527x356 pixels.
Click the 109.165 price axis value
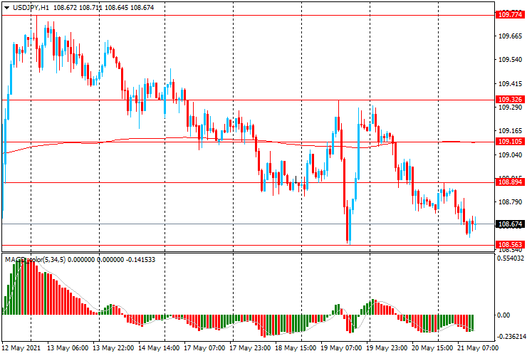(510, 131)
